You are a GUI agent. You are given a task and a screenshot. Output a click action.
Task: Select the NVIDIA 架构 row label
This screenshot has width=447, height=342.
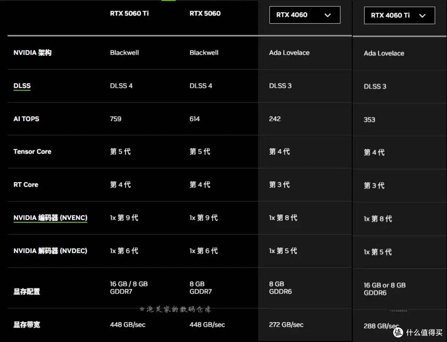click(33, 53)
